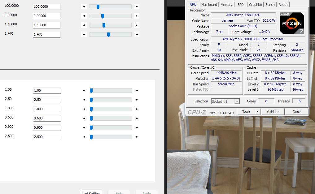Click left arrow of the 0.600 slider
This screenshot has width=315, height=194.
(84, 119)
